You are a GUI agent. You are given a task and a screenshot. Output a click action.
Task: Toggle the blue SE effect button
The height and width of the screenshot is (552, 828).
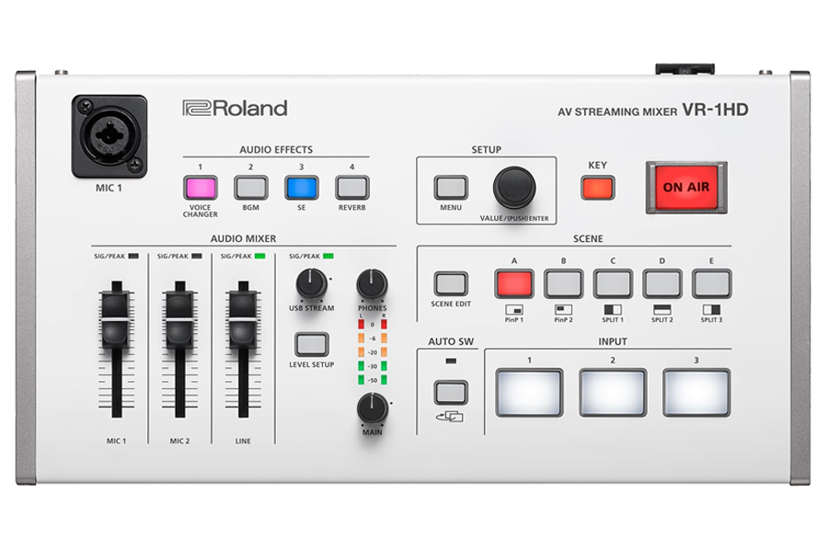302,188
